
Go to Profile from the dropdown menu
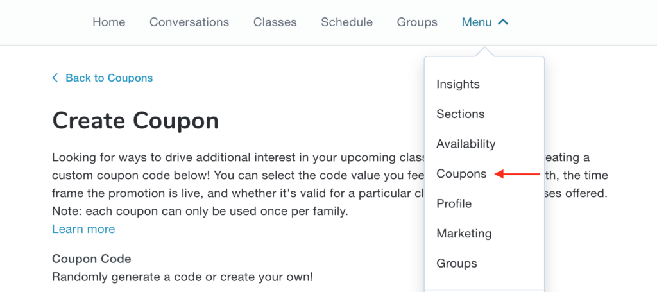454,203
